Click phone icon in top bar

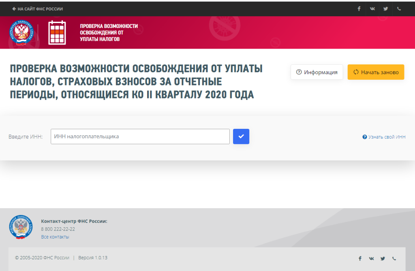pos(399,9)
